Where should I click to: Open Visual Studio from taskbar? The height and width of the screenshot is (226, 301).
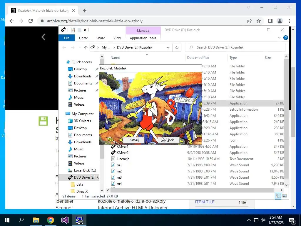coord(65,220)
